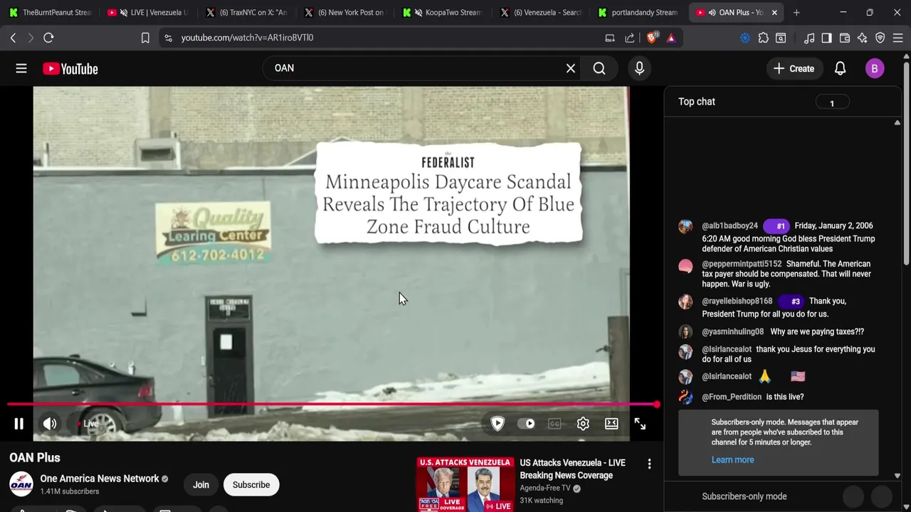The width and height of the screenshot is (911, 512).
Task: Open a new browser tab
Action: tap(796, 12)
